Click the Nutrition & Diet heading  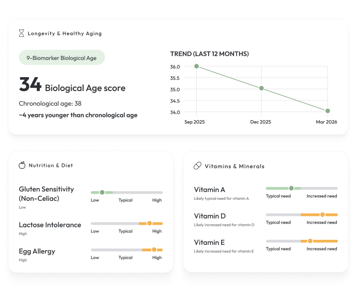click(x=51, y=165)
